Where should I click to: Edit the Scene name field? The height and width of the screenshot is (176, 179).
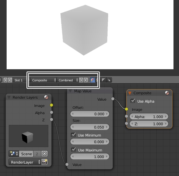click(x=26, y=154)
